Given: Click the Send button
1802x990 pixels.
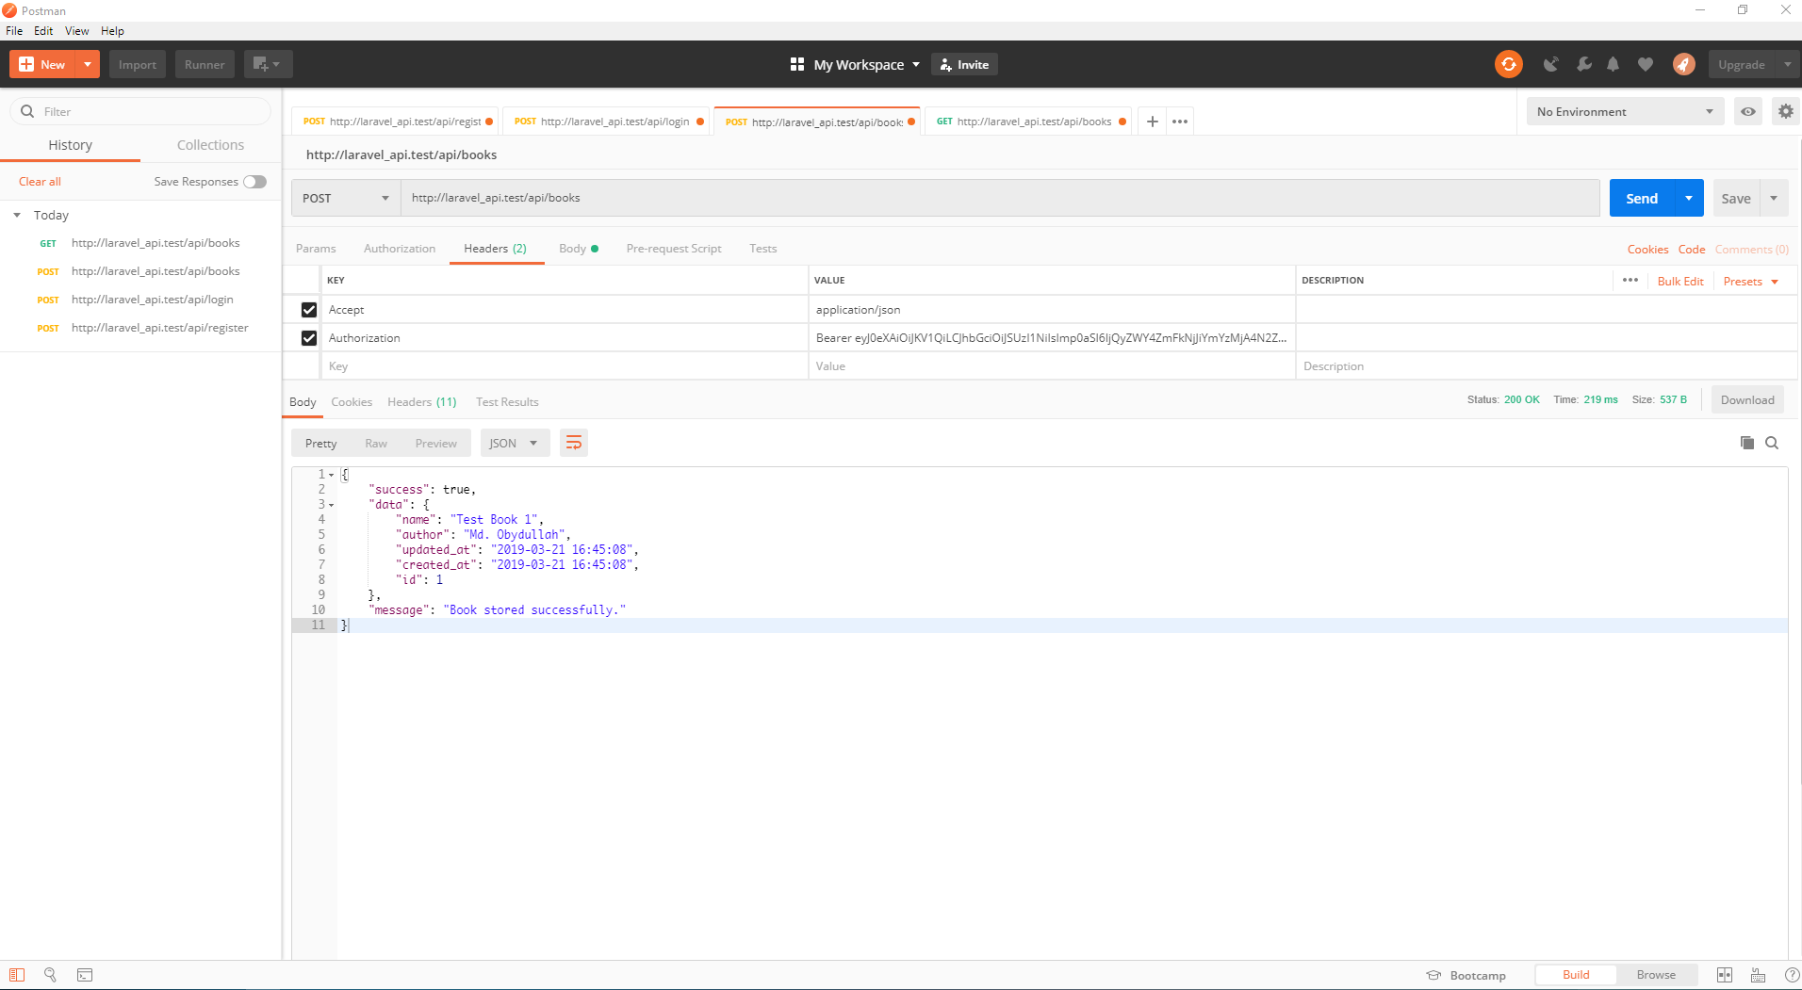Looking at the screenshot, I should click(1642, 198).
